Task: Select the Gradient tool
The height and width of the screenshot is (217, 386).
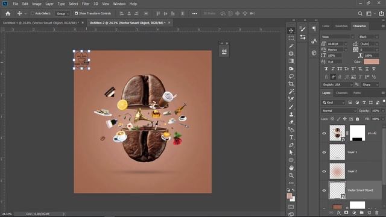Action: 291,61
